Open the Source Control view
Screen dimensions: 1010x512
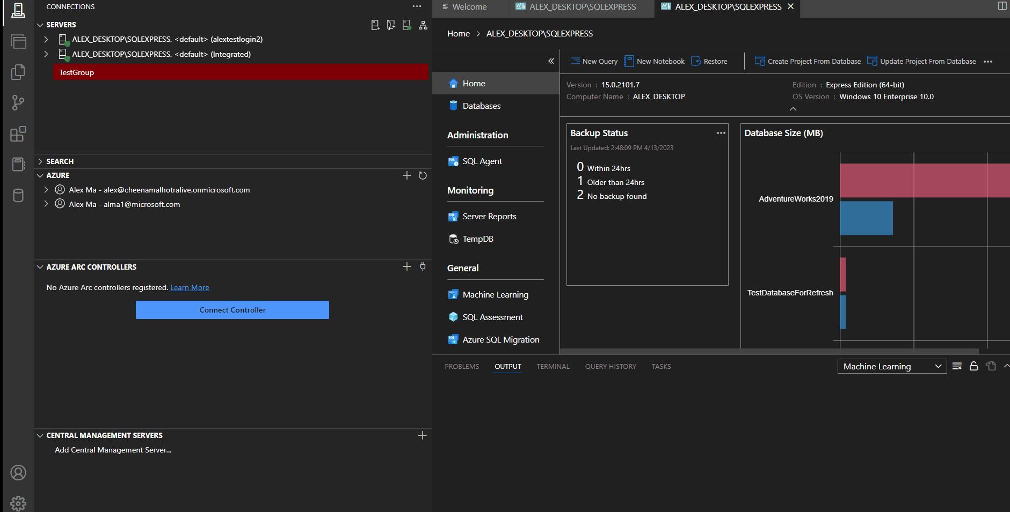(18, 102)
